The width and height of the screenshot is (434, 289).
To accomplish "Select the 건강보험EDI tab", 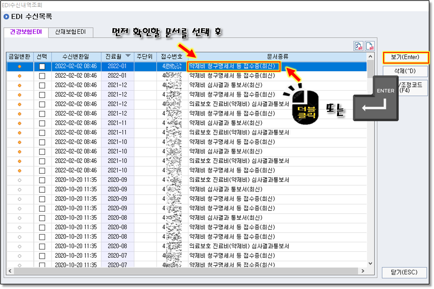I will click(x=26, y=32).
